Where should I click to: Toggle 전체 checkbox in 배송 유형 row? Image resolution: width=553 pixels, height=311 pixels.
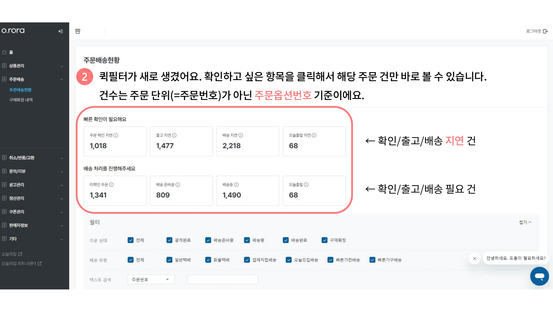click(131, 260)
